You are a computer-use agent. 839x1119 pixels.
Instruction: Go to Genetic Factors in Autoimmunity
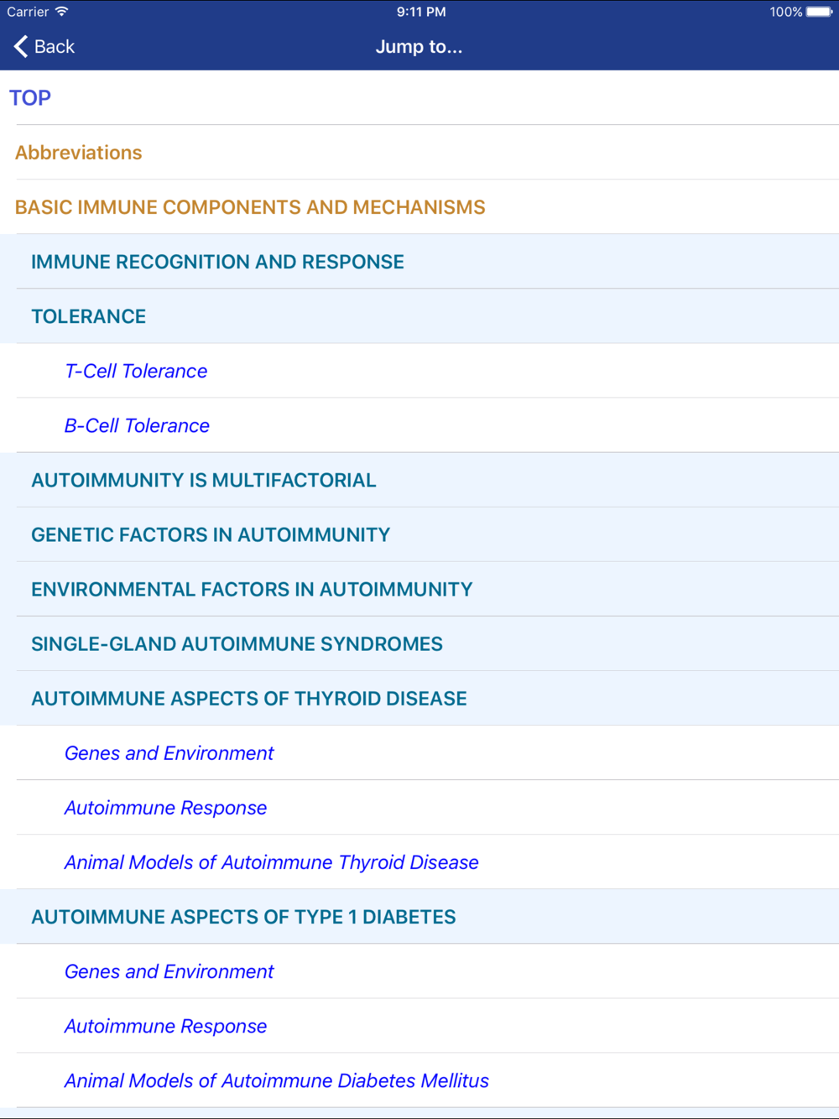point(419,533)
